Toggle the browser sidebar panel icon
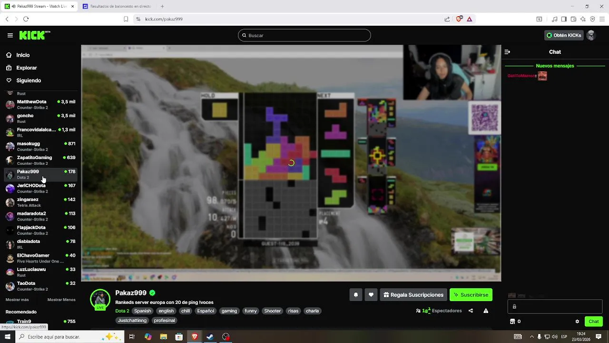The width and height of the screenshot is (609, 343). coord(564,19)
